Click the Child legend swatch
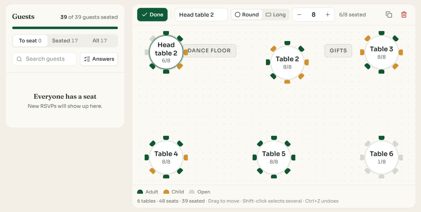 (166, 192)
